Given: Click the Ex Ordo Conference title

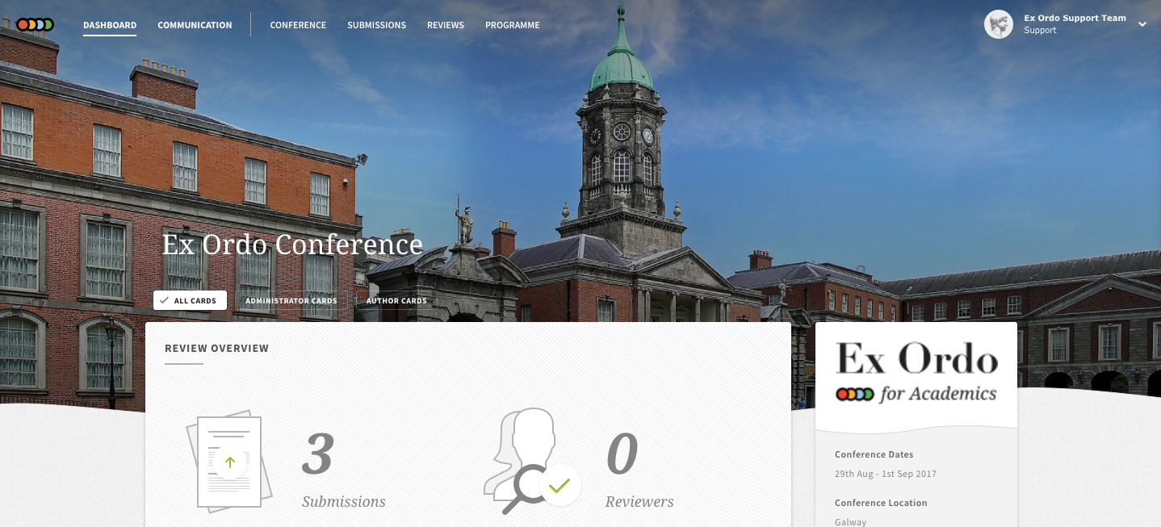Looking at the screenshot, I should [292, 244].
